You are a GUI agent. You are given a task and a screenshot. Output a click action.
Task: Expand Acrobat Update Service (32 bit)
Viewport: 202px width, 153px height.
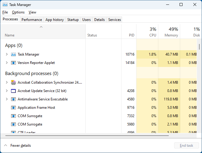coord(7,91)
